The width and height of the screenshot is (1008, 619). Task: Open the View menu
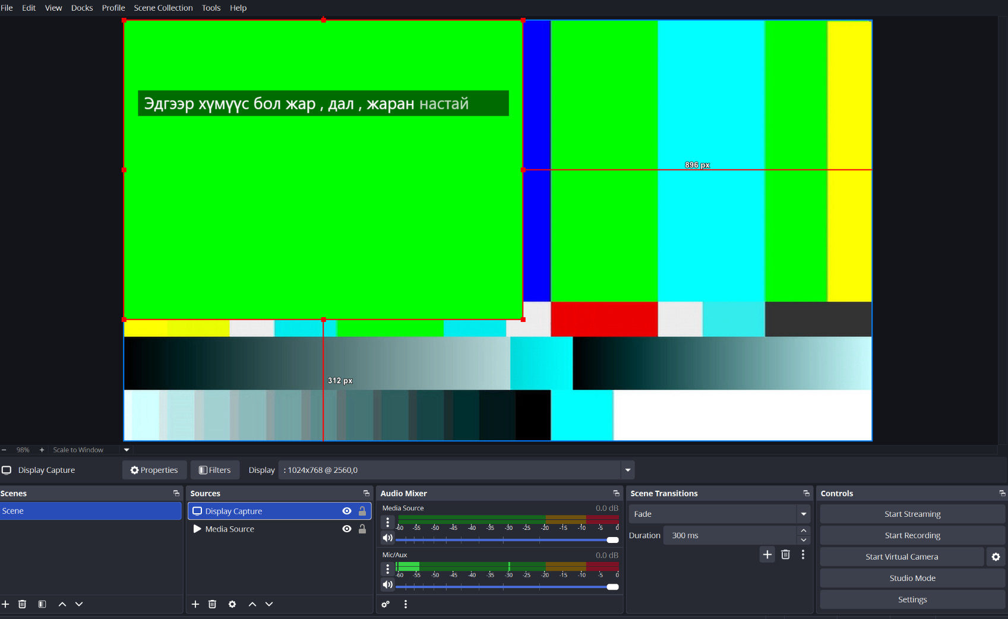click(x=53, y=8)
